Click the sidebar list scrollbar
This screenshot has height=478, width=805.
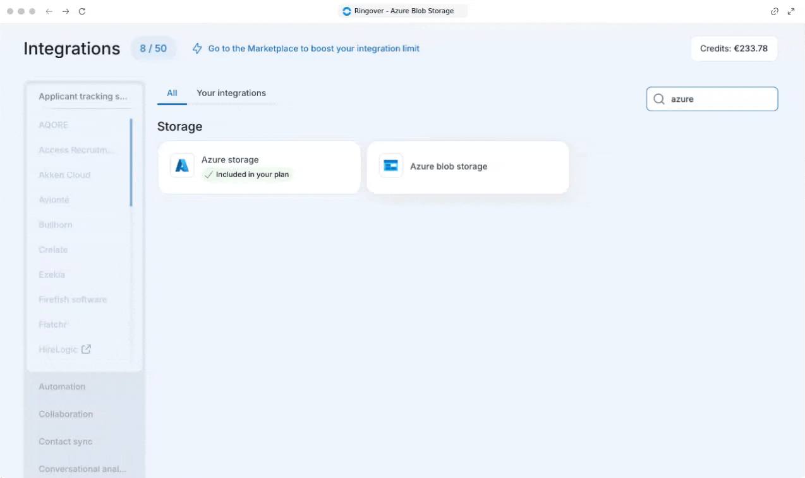point(131,162)
